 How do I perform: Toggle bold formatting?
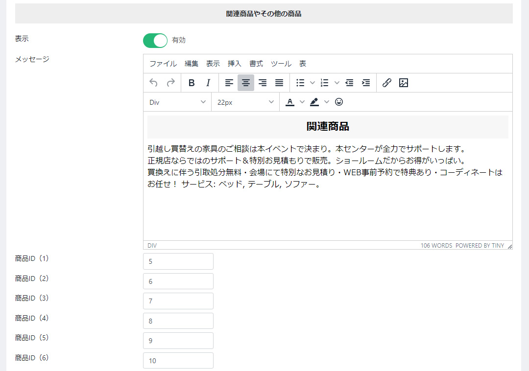coord(192,83)
